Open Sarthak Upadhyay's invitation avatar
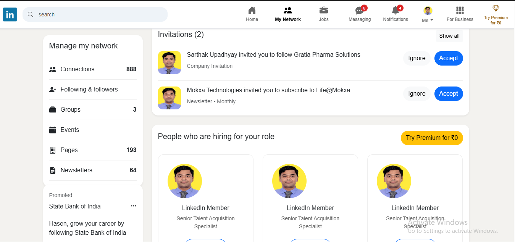 [x=170, y=63]
